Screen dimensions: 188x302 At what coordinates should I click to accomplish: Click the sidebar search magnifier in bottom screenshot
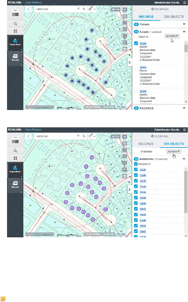coord(15,151)
